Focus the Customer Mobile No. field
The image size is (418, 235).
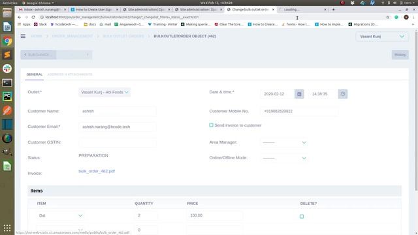click(299, 111)
